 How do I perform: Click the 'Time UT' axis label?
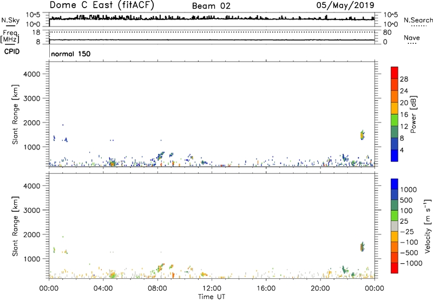(x=212, y=297)
